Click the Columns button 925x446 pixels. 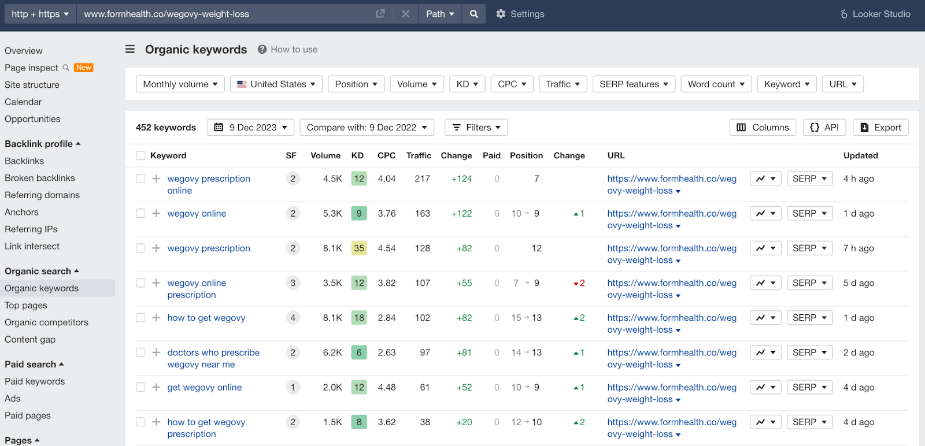click(763, 127)
